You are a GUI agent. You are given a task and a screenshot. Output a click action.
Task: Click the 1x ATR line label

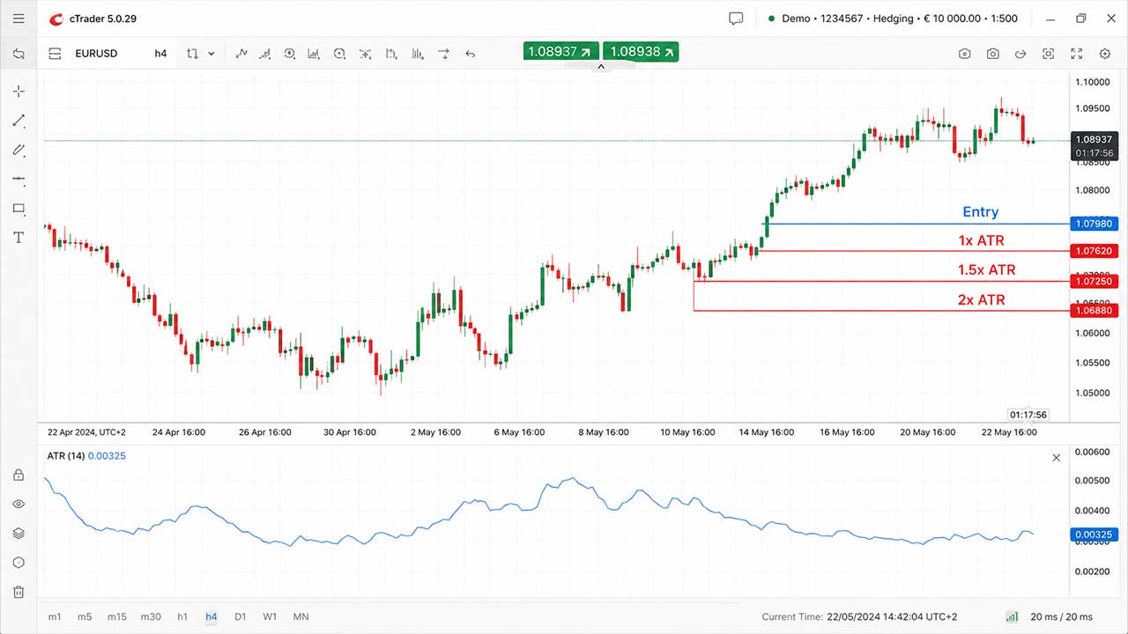[982, 240]
